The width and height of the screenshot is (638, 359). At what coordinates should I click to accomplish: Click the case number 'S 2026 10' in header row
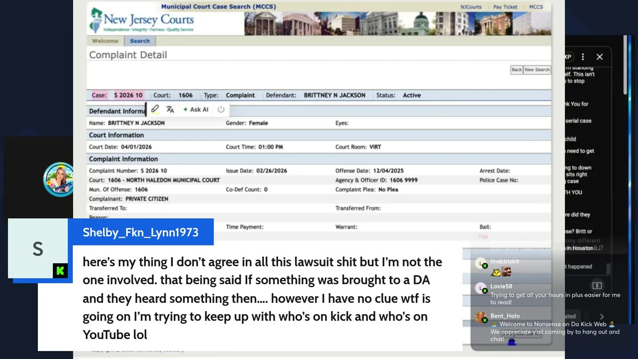point(128,95)
